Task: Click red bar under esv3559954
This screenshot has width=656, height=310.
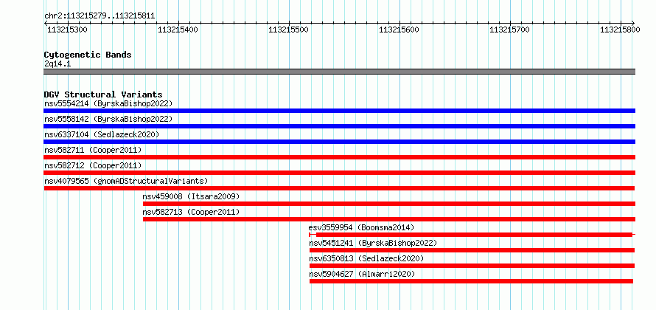Action: 472,235
